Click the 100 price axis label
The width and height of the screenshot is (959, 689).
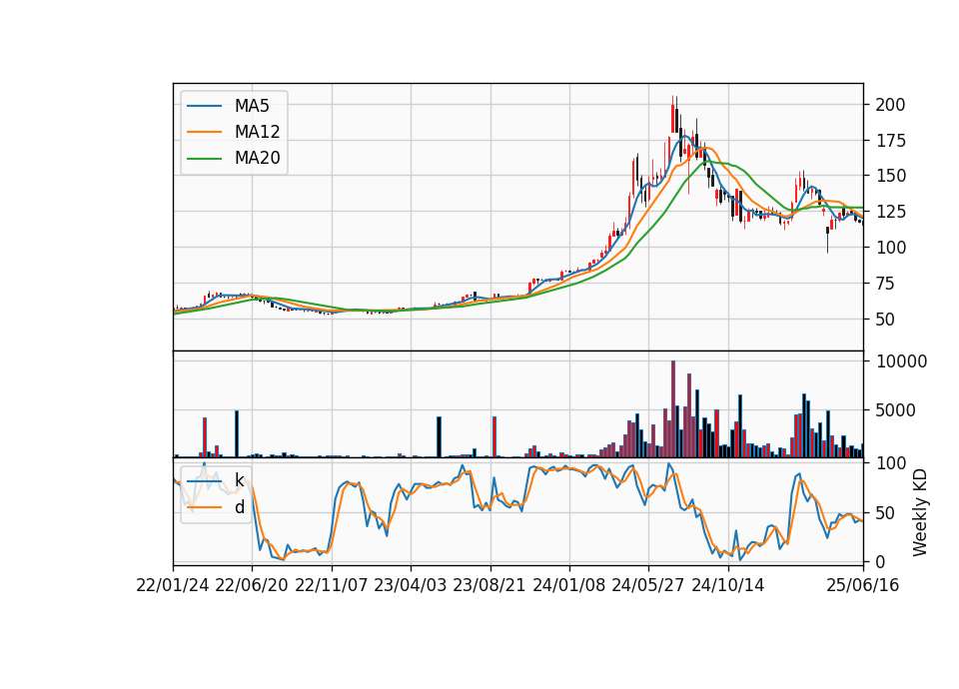[890, 248]
